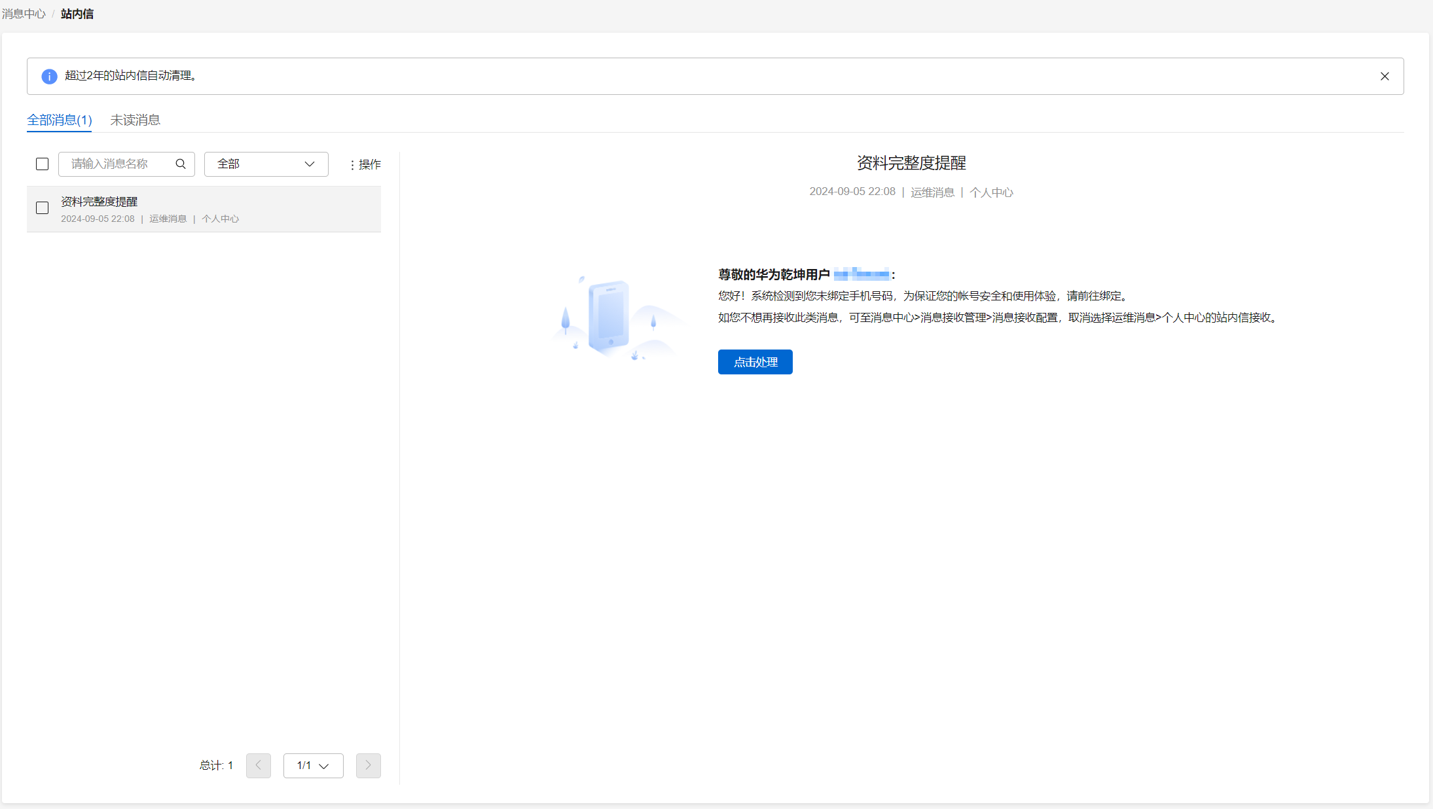Click the 资料完整度提醒 detail heading
Image resolution: width=1433 pixels, height=809 pixels.
click(911, 163)
